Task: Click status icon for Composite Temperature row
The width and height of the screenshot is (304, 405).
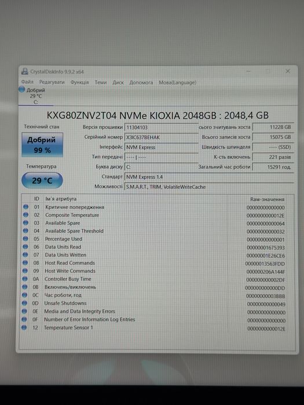Action: tap(25, 215)
